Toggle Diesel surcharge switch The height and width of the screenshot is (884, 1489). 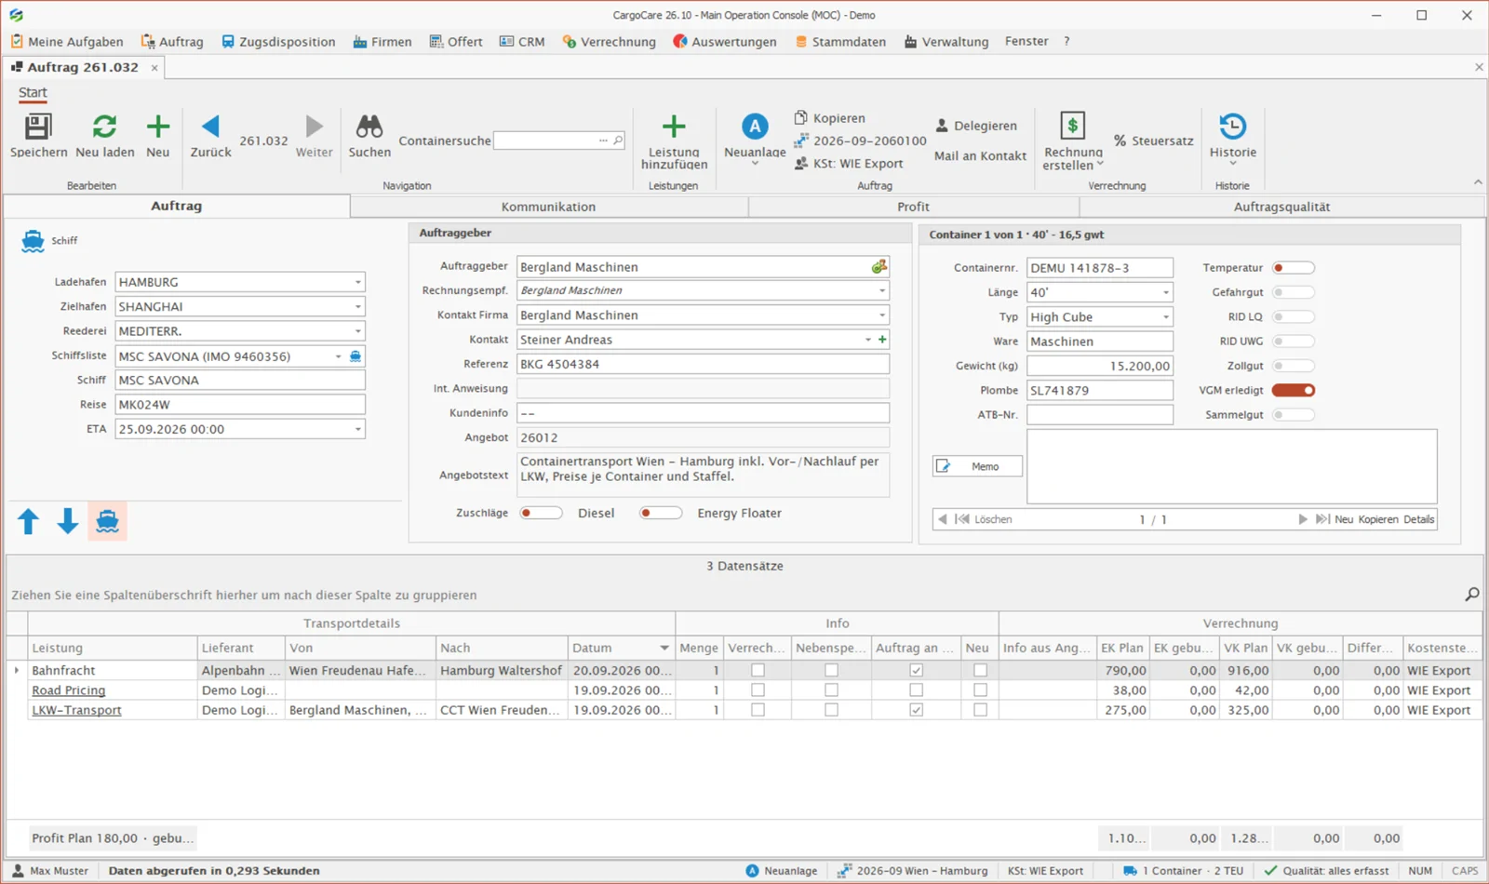click(x=542, y=513)
